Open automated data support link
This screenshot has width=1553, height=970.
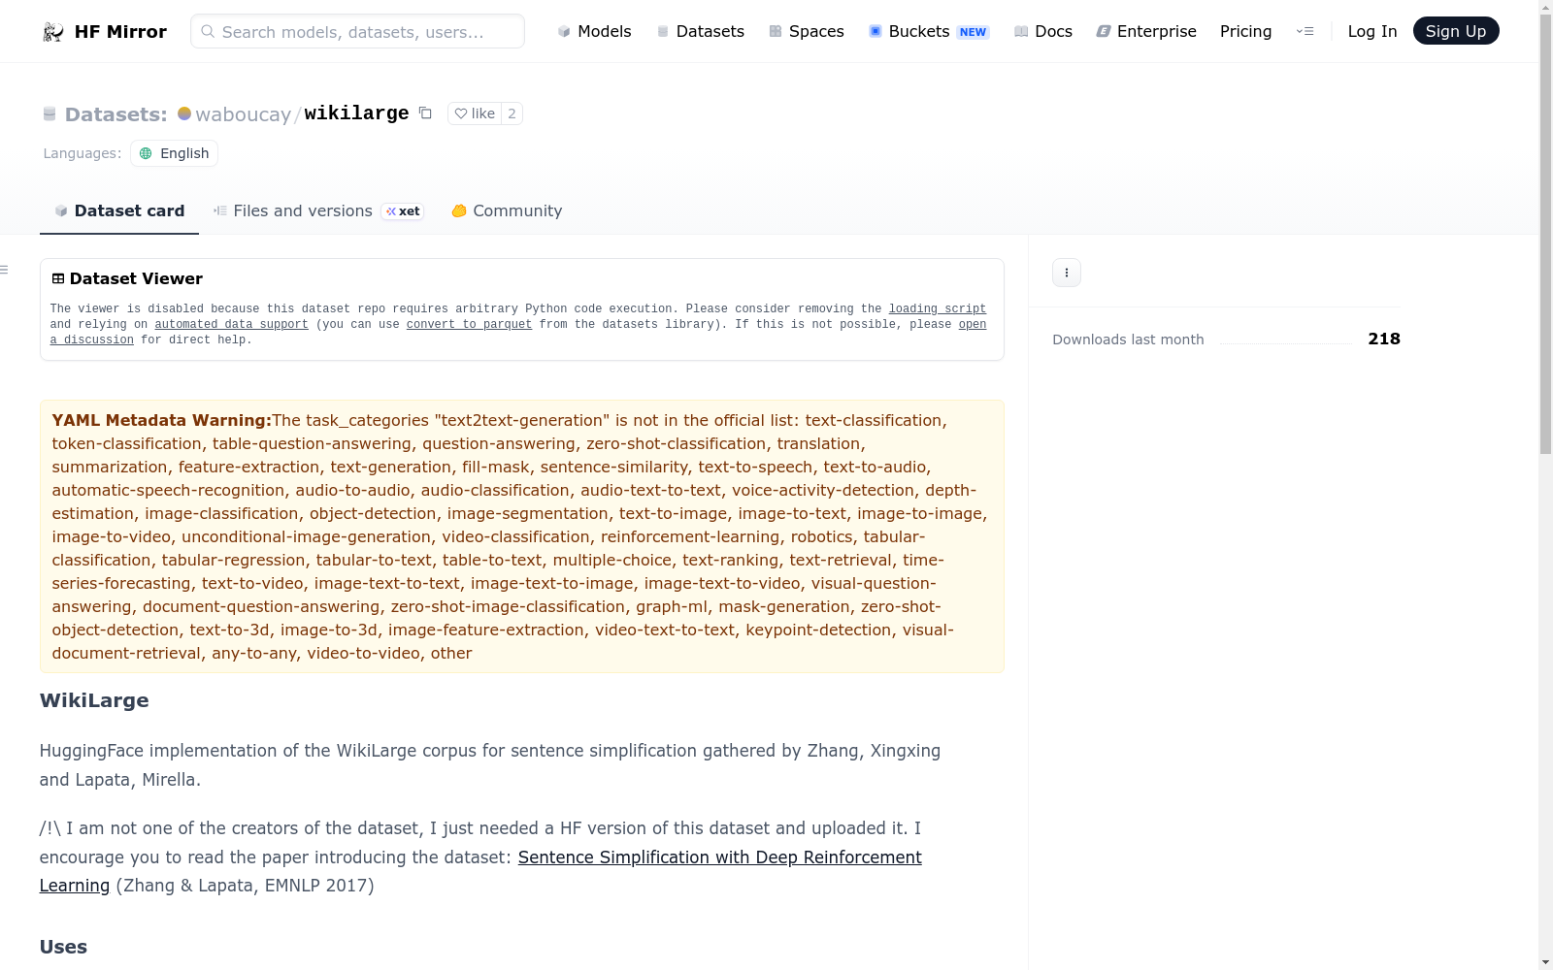231,324
